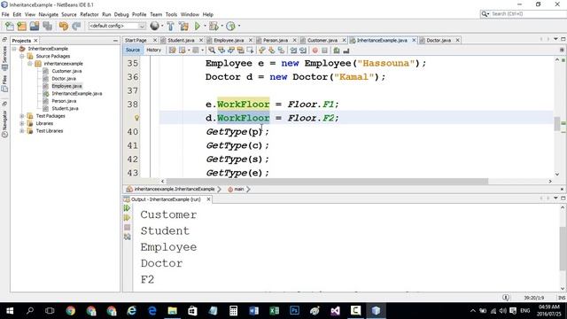
Task: Close the Doctor.java tab
Action: [x=457, y=40]
